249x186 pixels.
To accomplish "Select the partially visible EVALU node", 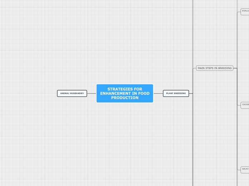I will tap(245, 12).
